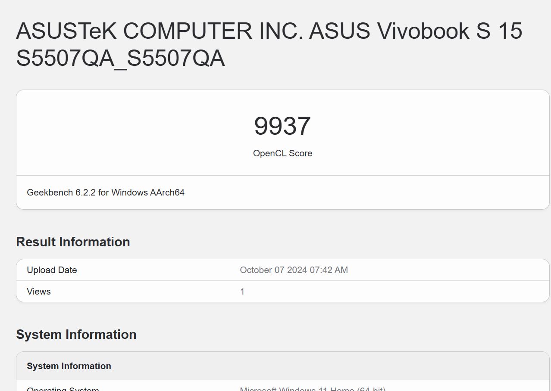
Task: Click the Upload Date row label
Action: pyautogui.click(x=52, y=270)
